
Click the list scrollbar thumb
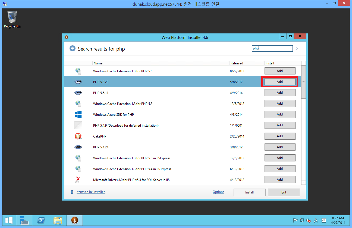[304, 82]
